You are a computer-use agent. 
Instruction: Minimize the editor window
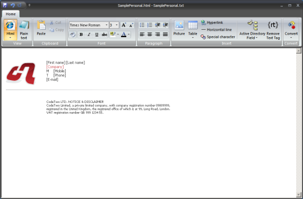coord(282,5)
